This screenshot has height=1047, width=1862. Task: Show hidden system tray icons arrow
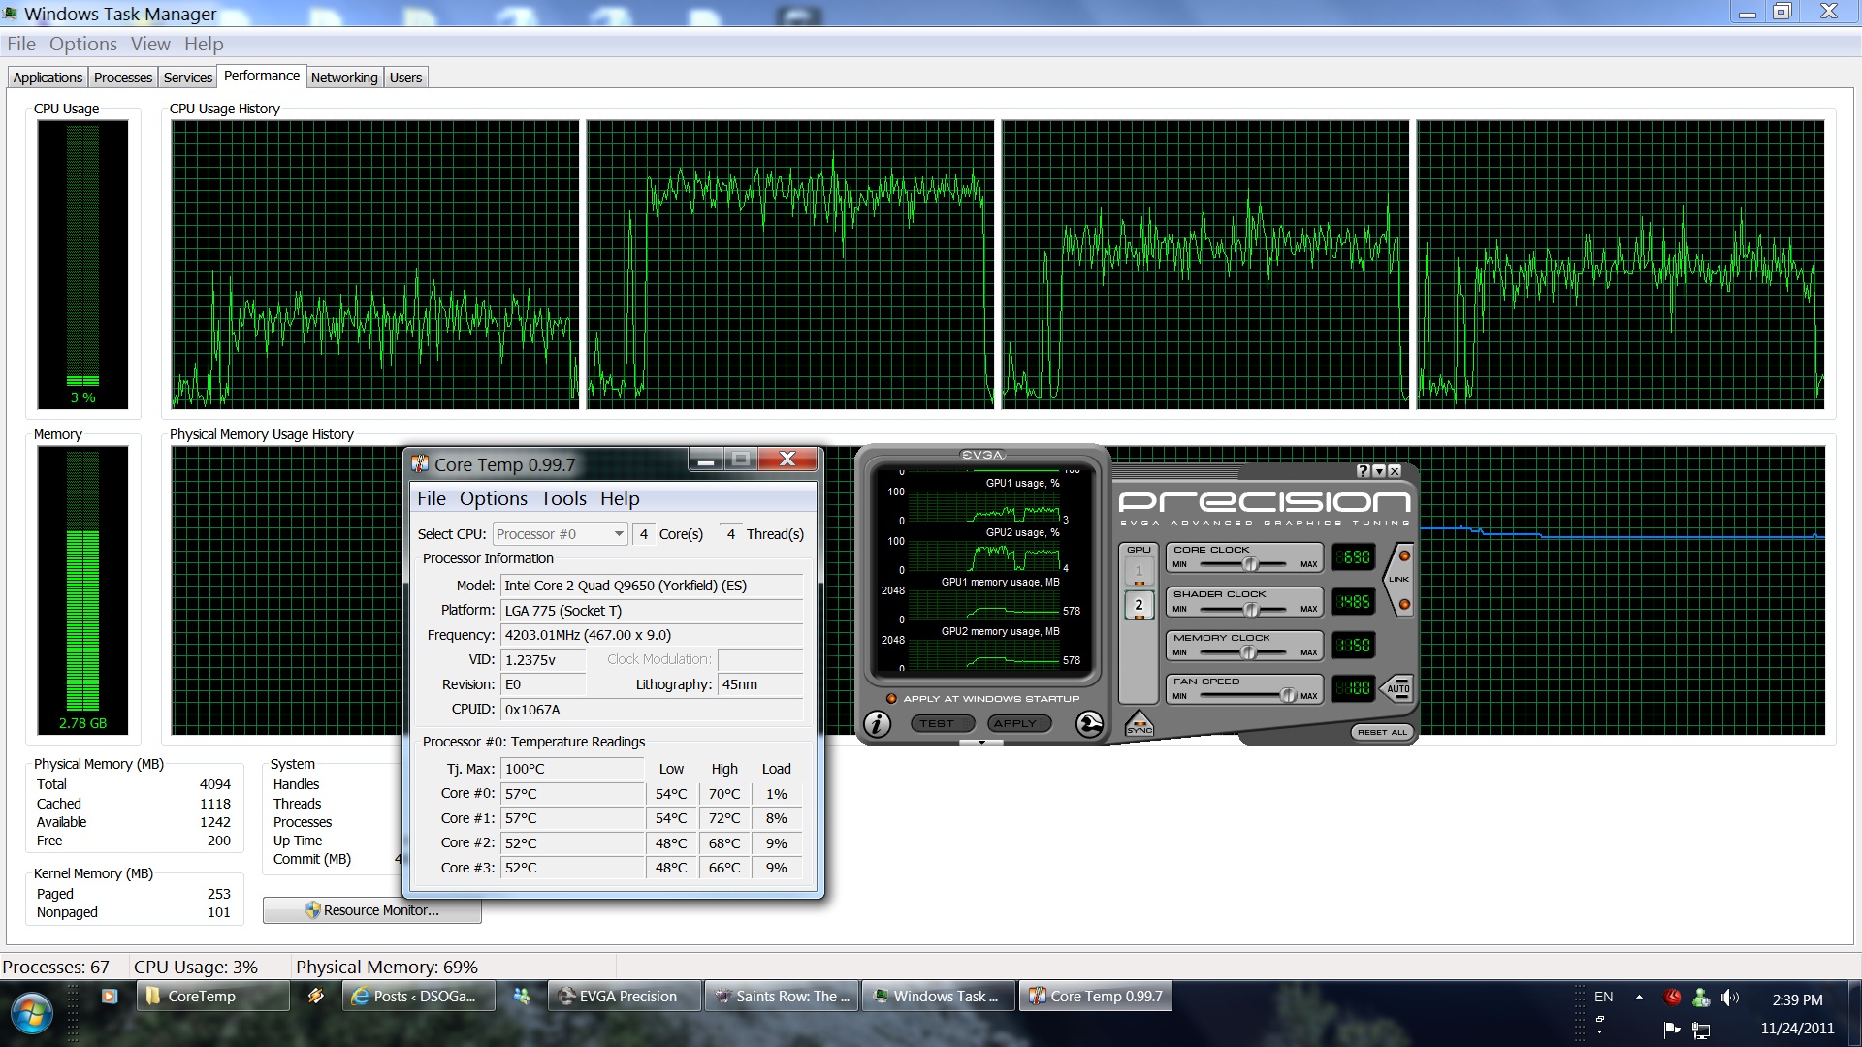(x=1639, y=997)
